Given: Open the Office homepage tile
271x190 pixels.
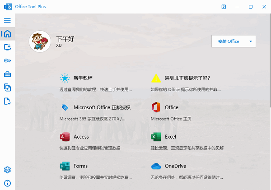Looking at the screenshot, I should tap(186, 112).
